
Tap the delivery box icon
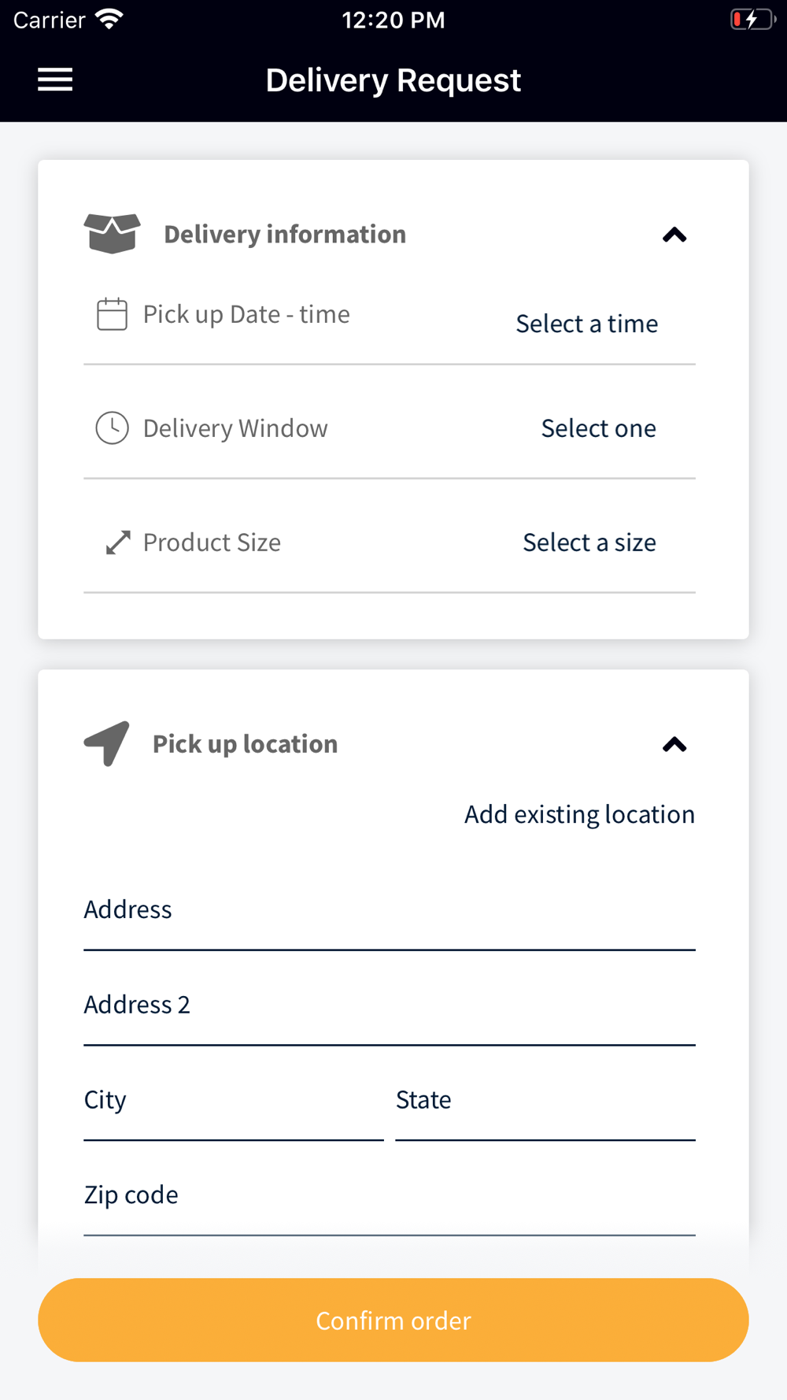112,233
